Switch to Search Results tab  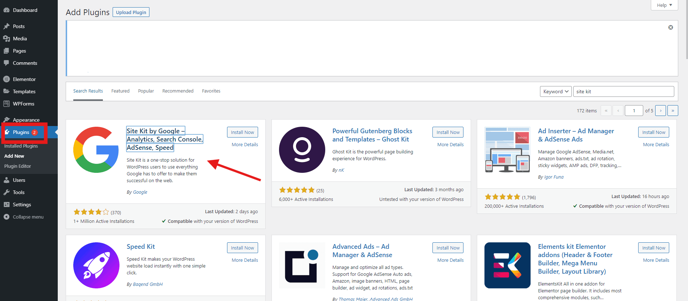click(88, 91)
